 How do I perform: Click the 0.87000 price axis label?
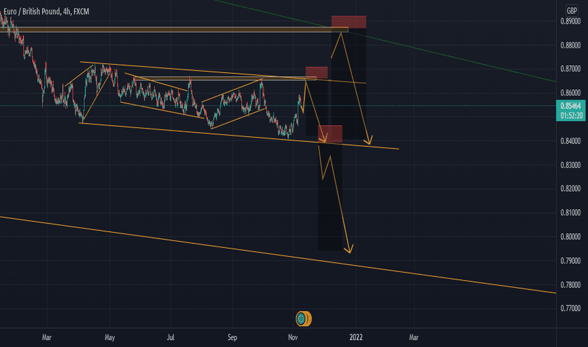pos(570,69)
